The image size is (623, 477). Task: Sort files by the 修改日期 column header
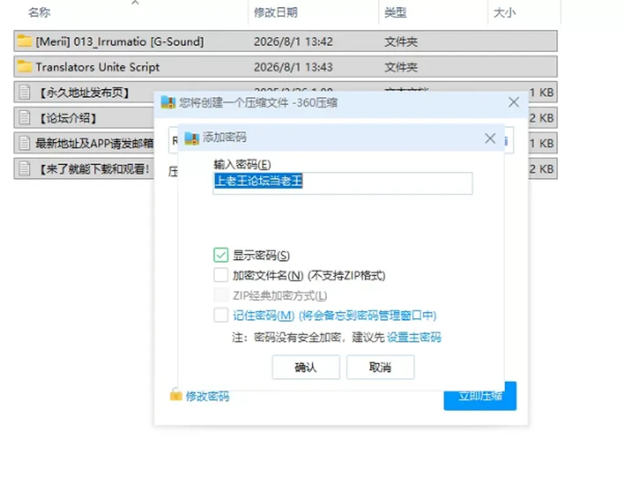pyautogui.click(x=276, y=12)
